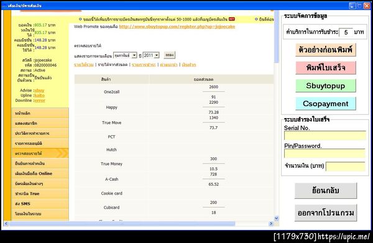Click the 1340 value in the True Move row
This screenshot has height=243, width=373.
214,118
